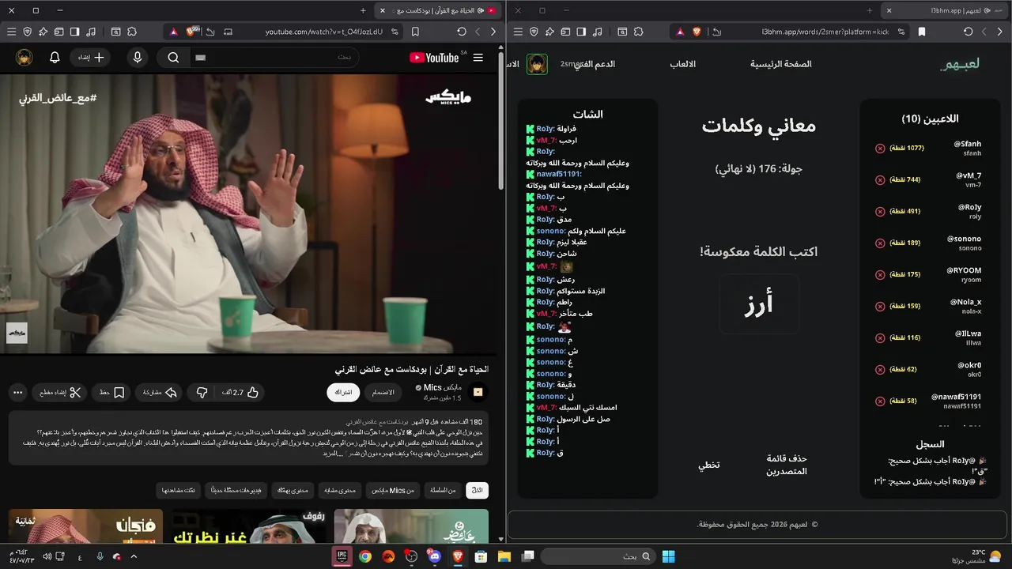
Task: Click the لعبهم site logo
Action: coord(960,64)
